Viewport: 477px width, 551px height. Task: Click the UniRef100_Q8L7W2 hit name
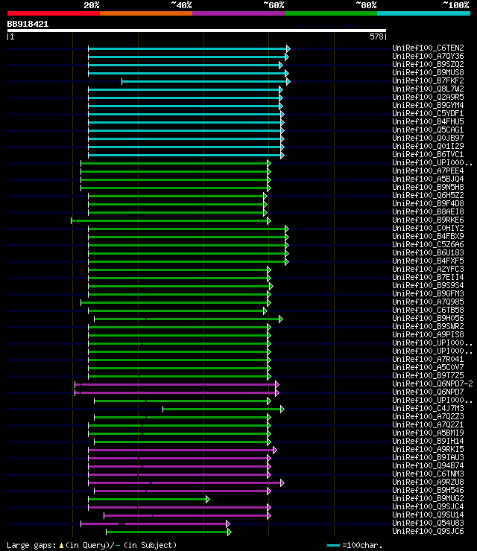click(x=428, y=89)
